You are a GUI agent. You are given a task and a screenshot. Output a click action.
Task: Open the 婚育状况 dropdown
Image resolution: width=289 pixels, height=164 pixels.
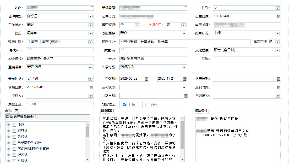coord(277,33)
